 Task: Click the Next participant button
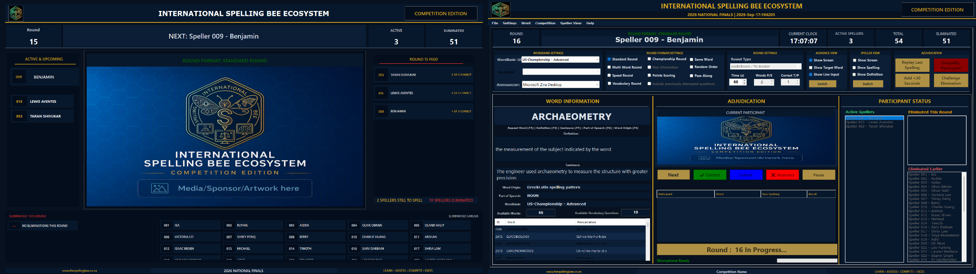[x=673, y=175]
